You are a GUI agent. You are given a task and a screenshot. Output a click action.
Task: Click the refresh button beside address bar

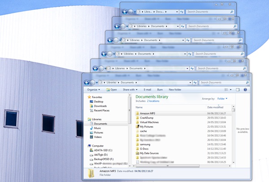coord(192,82)
